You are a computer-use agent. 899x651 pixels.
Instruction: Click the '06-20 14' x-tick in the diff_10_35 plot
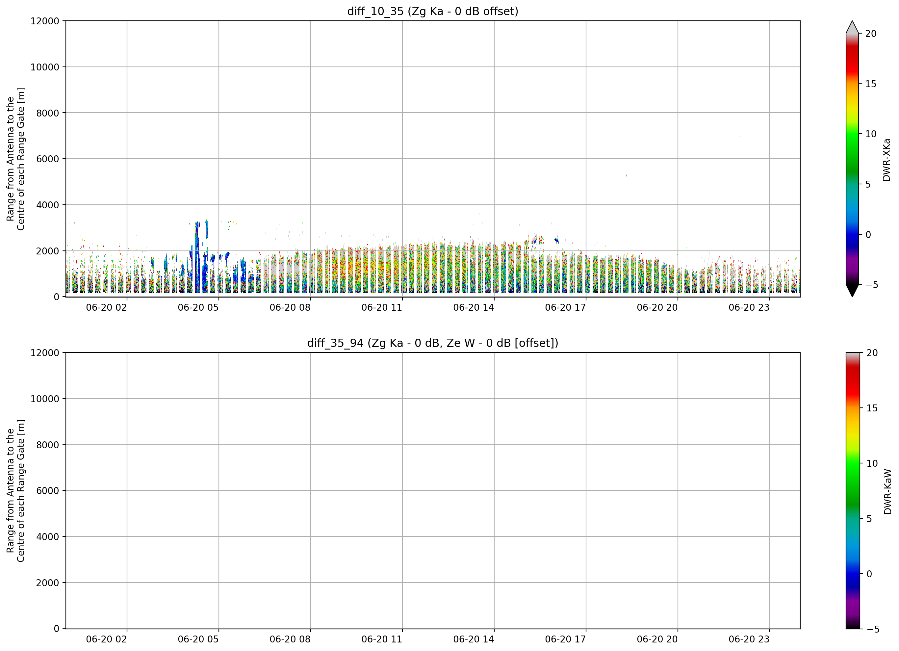[474, 308]
